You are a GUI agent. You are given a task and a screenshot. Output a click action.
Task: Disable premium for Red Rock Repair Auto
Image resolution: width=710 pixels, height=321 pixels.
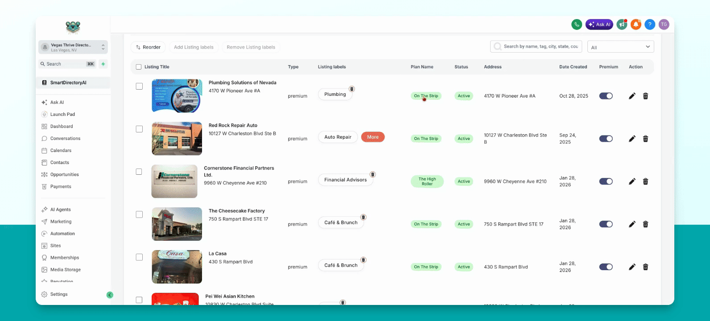[x=606, y=139]
